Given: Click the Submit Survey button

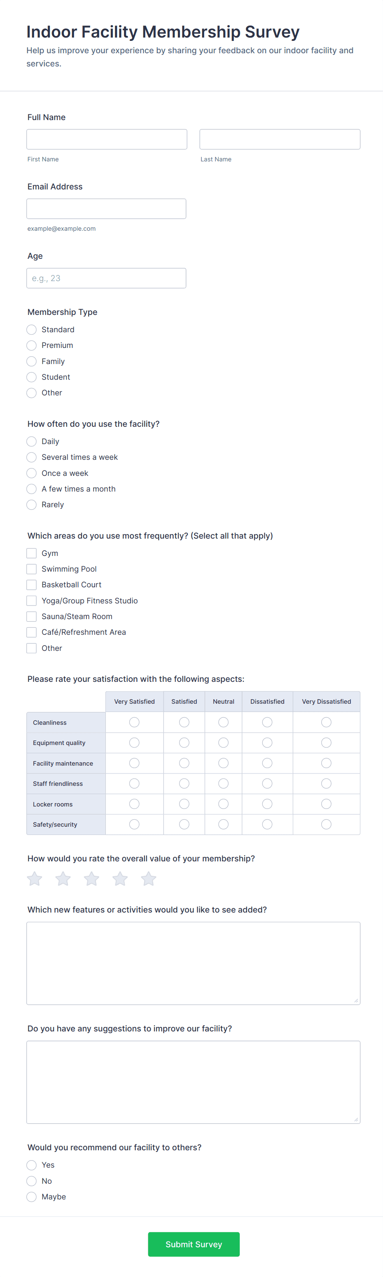Looking at the screenshot, I should coord(194,1244).
